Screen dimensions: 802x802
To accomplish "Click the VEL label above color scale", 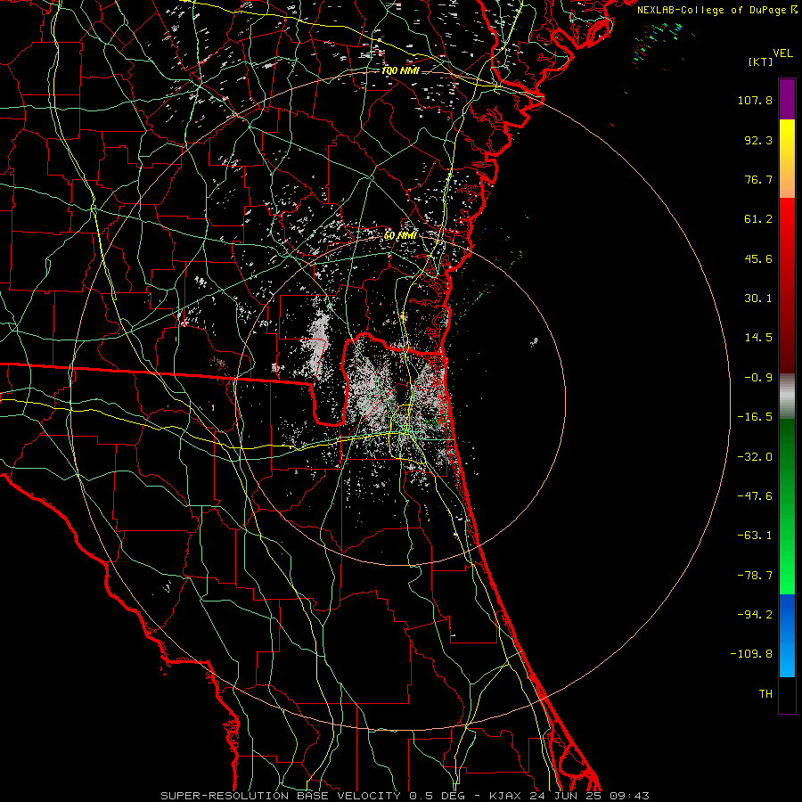I will point(783,53).
